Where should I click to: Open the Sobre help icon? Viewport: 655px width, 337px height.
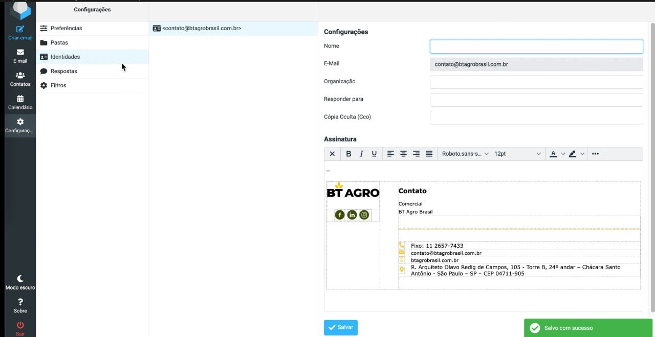point(20,302)
